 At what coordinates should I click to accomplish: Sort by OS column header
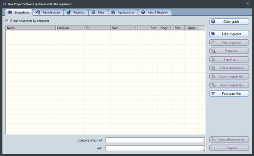pos(97,28)
